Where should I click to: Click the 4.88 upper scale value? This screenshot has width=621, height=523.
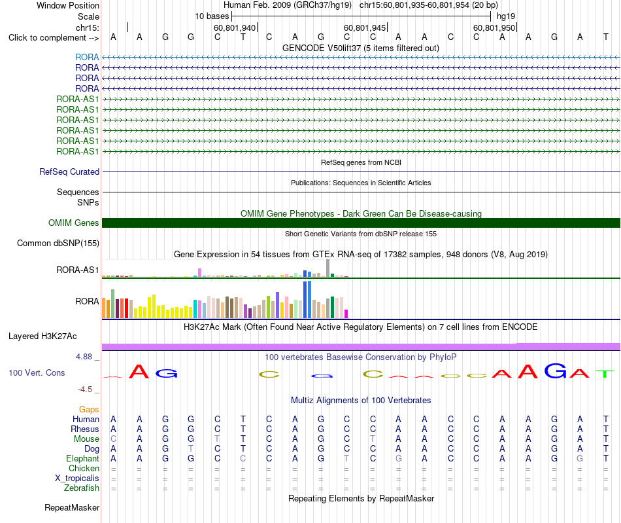click(x=84, y=357)
